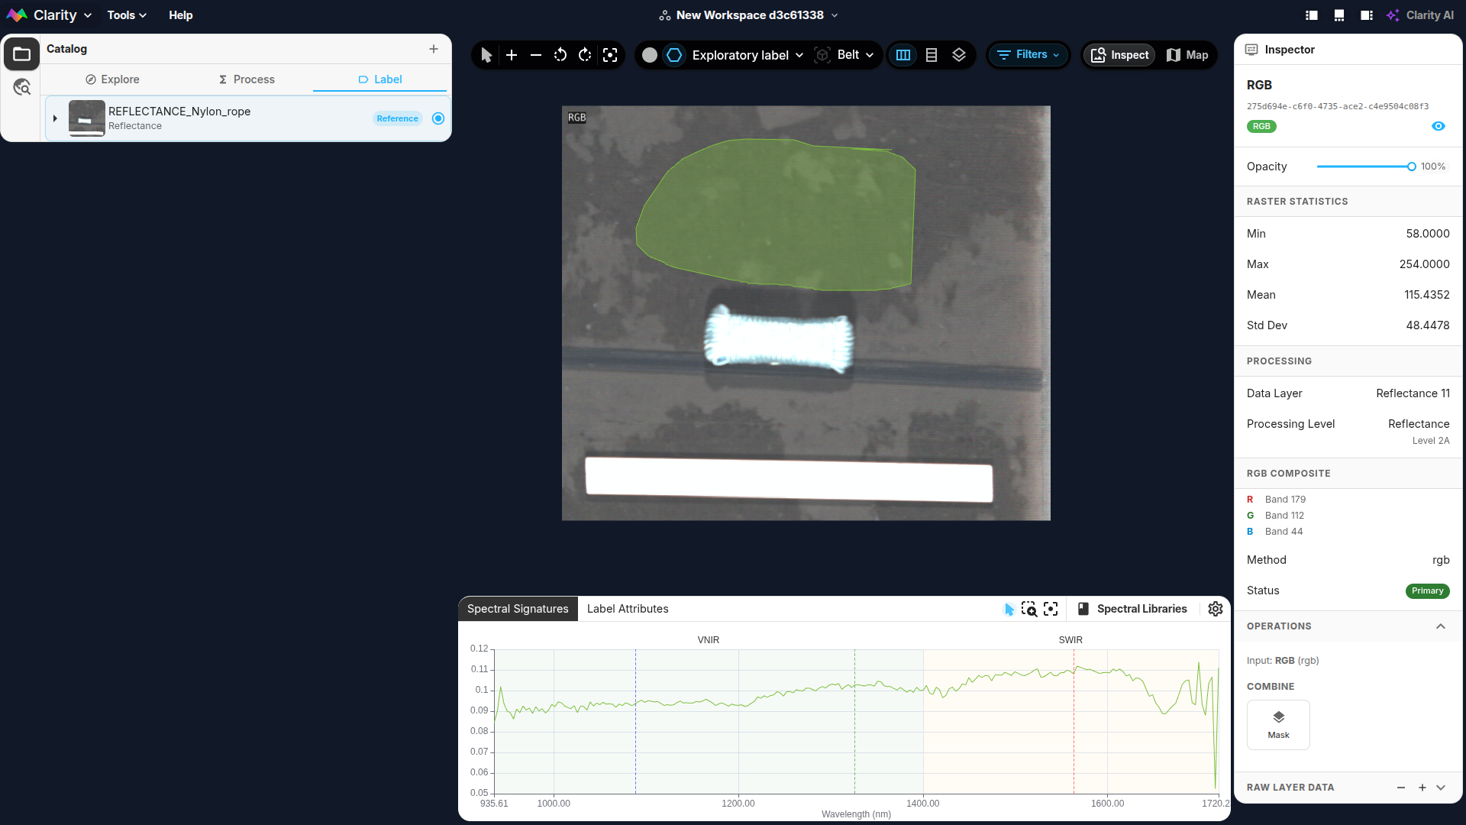1466x825 pixels.
Task: Open the layers stack icon in toolbar
Action: pyautogui.click(x=959, y=55)
